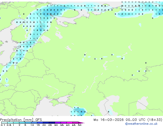Click the 'Precipitation [mm] GFS' title text
The height and width of the screenshot is (126, 163).
coord(21,120)
